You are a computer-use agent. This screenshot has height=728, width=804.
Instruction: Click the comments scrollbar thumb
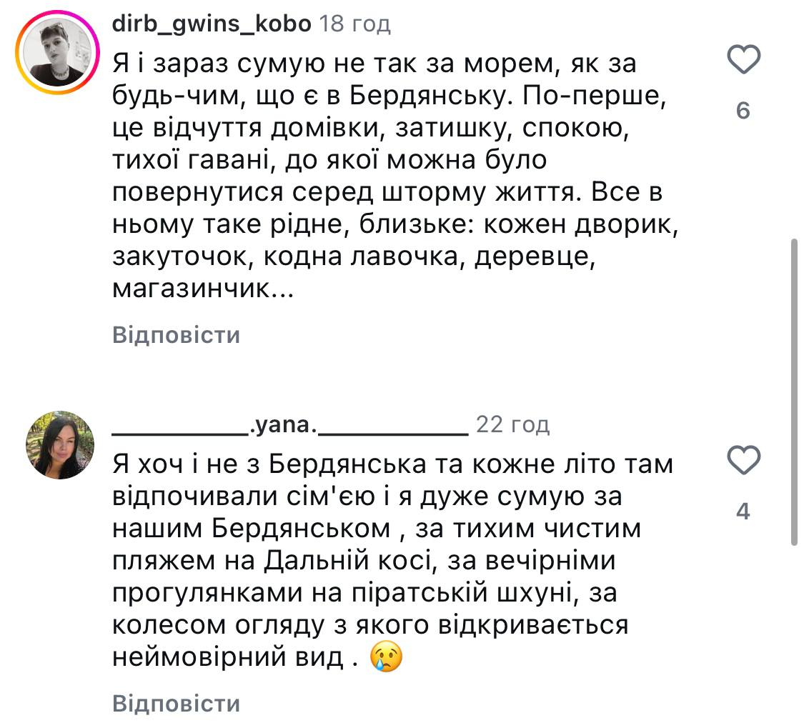(793, 392)
